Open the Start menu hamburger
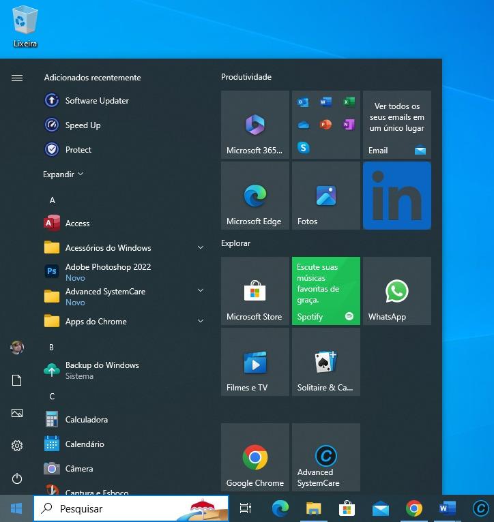 17,78
